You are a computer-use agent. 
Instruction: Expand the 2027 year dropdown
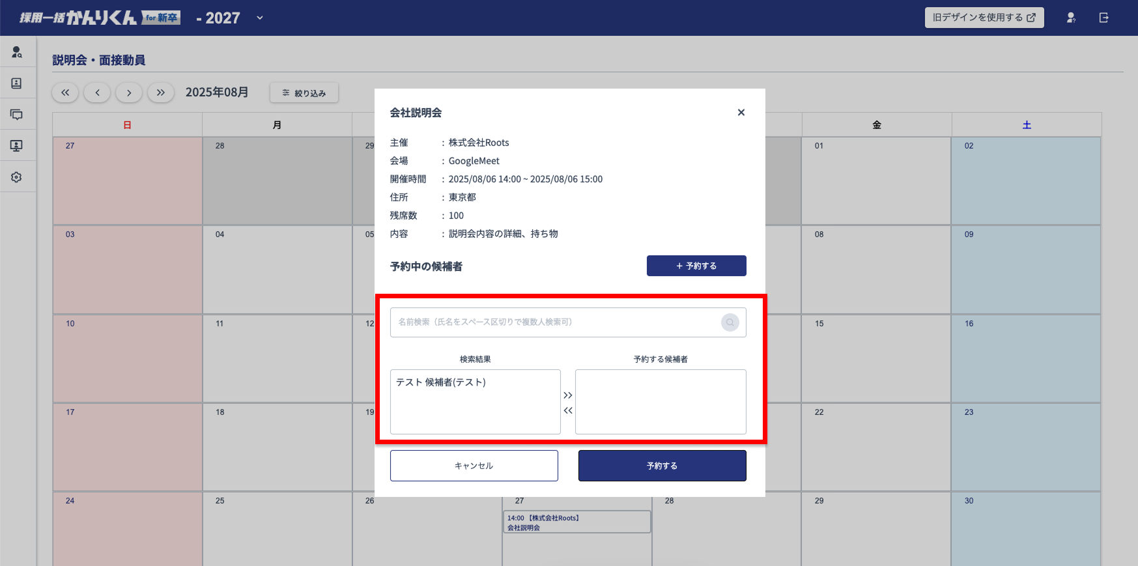(x=260, y=18)
